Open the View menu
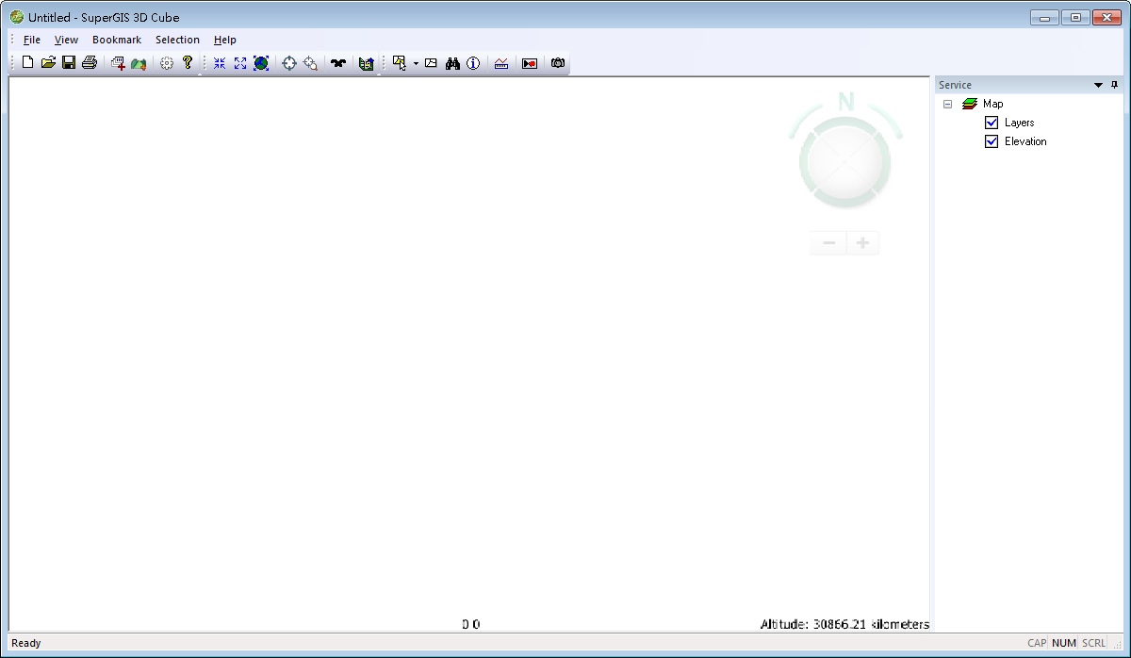1131x658 pixels. tap(66, 40)
